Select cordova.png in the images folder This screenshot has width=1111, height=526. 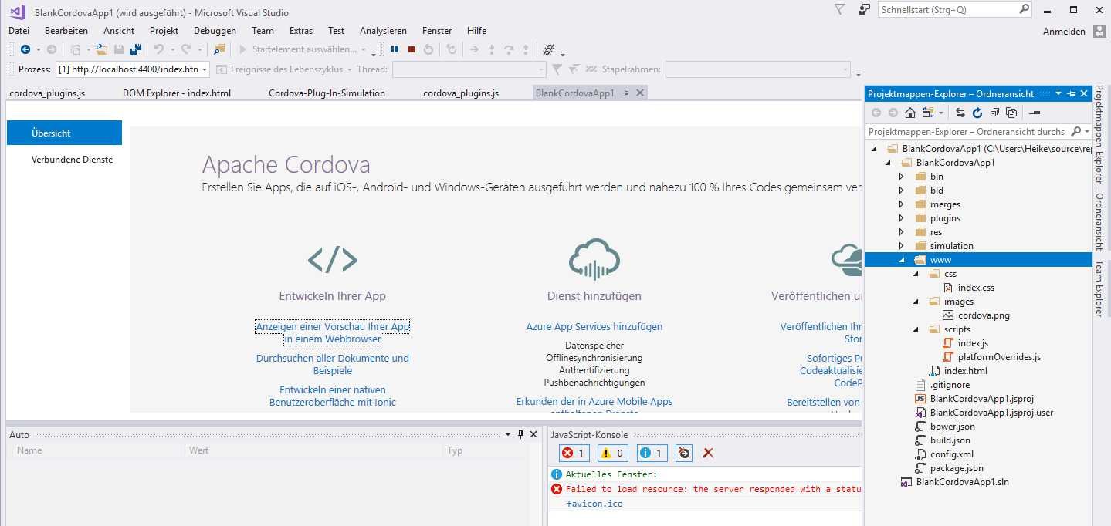pos(984,315)
